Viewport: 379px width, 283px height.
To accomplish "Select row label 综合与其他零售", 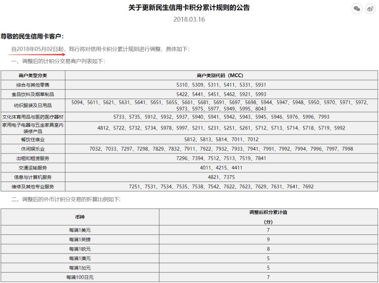I will [x=33, y=85].
